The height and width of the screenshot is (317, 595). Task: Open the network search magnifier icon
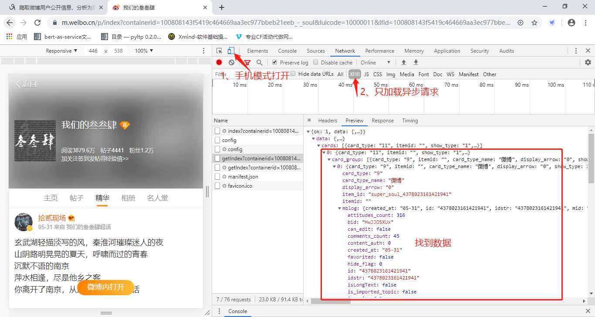point(260,63)
